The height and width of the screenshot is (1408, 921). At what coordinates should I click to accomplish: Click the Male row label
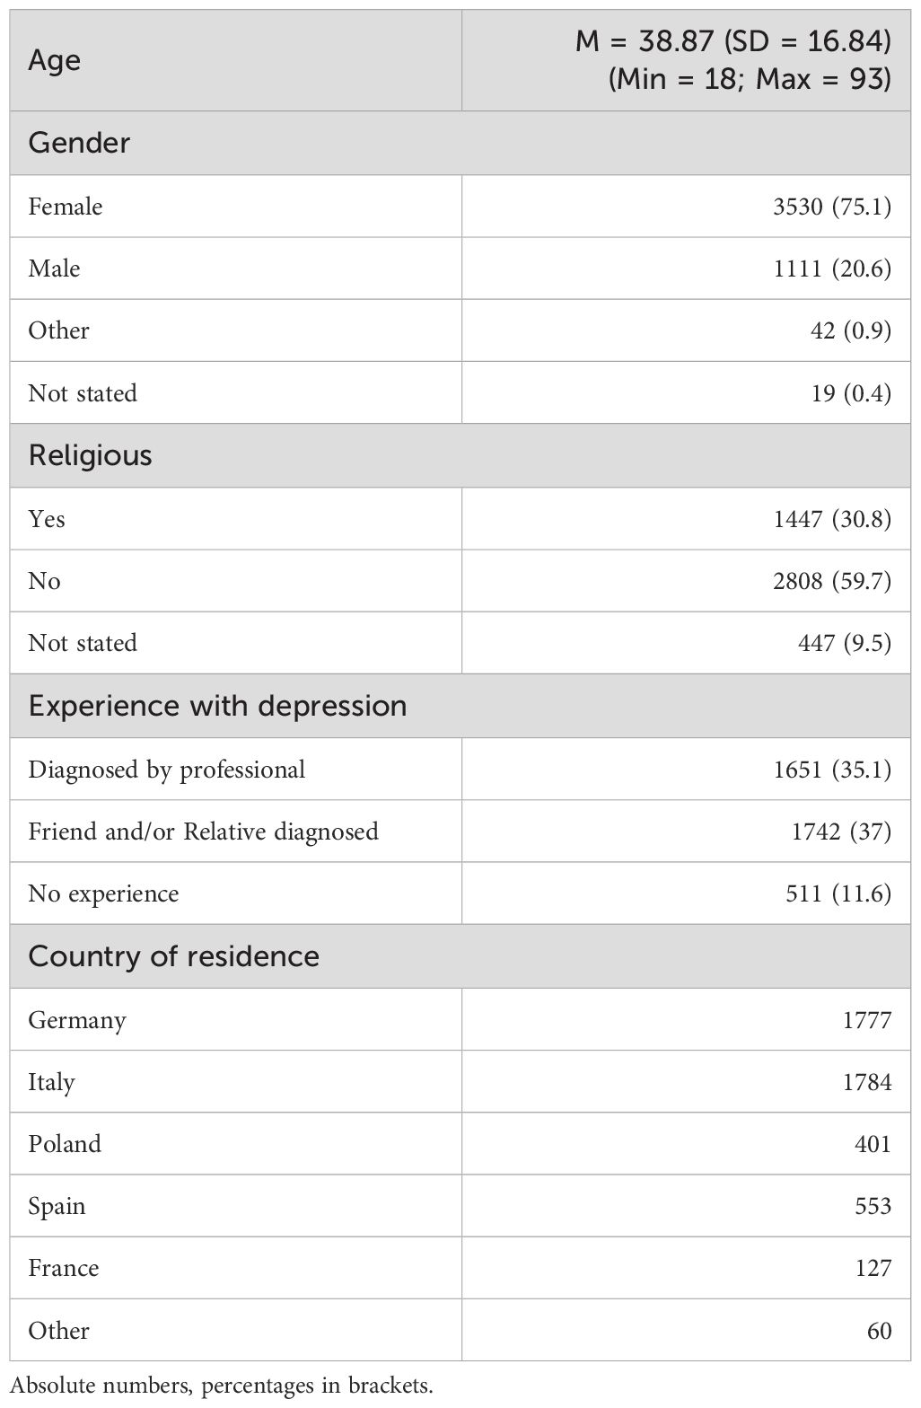[54, 268]
